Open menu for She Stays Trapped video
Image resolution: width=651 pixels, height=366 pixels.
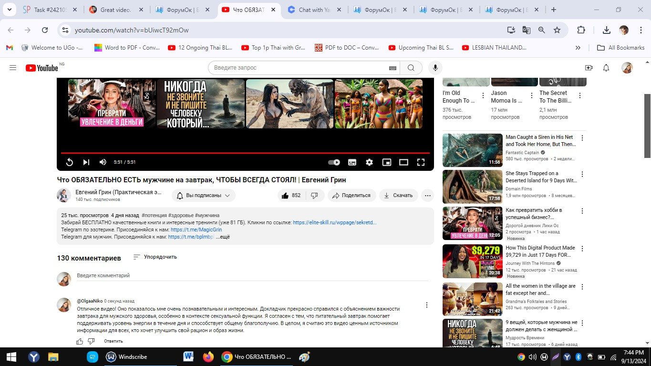[582, 174]
